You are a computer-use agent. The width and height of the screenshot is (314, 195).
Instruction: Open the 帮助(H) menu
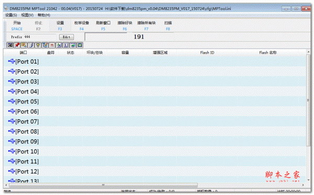(44, 15)
